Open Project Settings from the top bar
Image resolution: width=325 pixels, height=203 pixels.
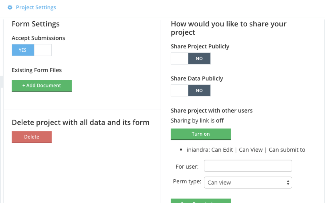[36, 7]
